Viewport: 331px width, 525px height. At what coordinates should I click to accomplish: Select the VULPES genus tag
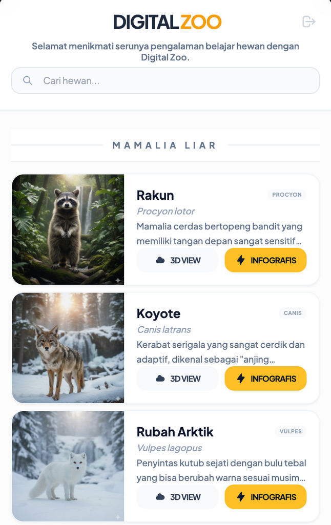click(291, 431)
